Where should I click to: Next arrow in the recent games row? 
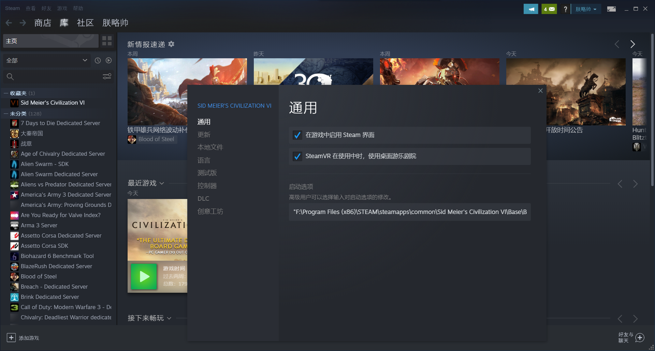(635, 184)
